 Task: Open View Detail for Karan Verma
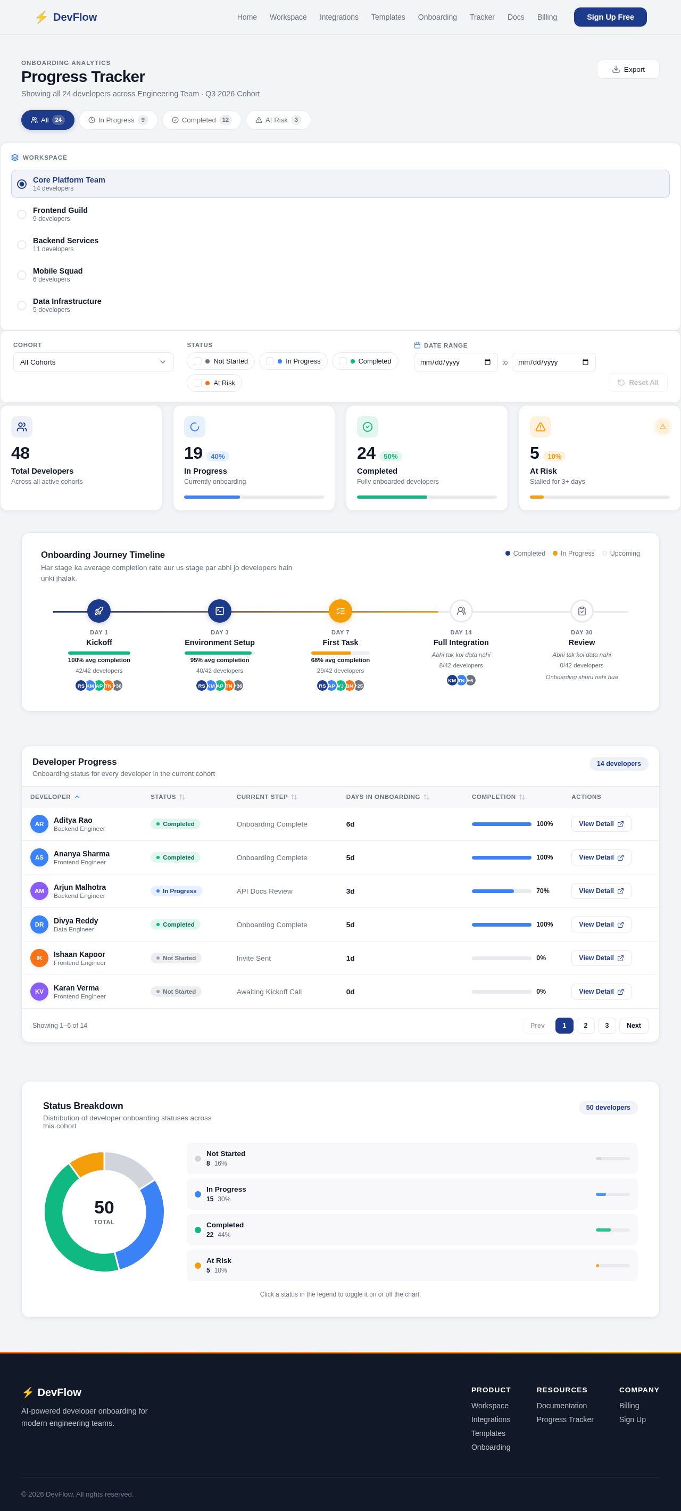point(601,992)
